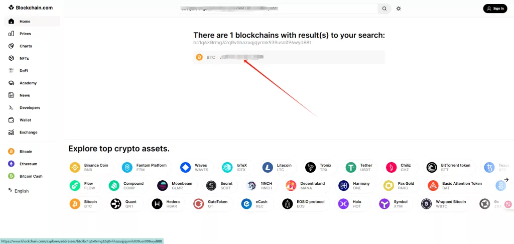The height and width of the screenshot is (244, 514).
Task: Open the Exchange chart icon
Action: [11, 133]
